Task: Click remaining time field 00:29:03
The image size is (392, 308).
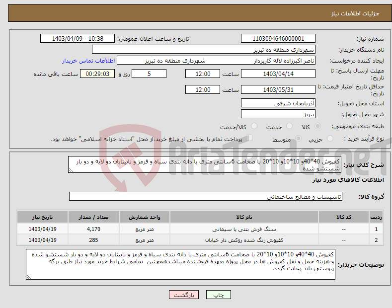Action: pyautogui.click(x=97, y=74)
